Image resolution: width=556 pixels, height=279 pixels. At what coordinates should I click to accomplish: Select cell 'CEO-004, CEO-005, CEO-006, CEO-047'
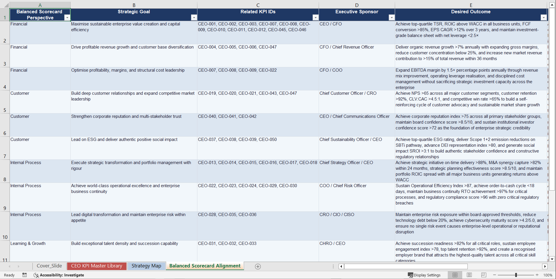[258, 55]
